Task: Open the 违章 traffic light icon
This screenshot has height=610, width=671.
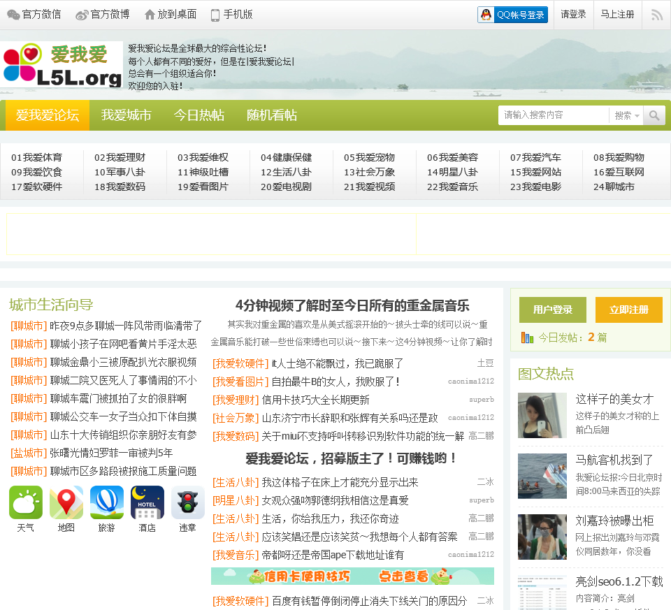Action: 187,502
